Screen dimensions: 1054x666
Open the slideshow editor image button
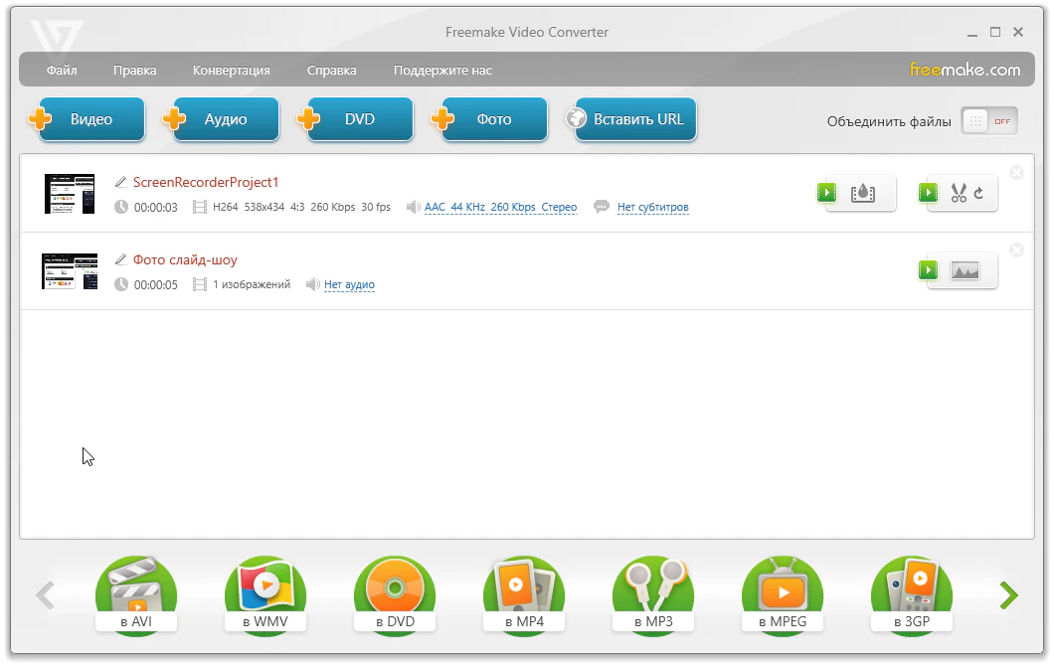click(x=961, y=270)
